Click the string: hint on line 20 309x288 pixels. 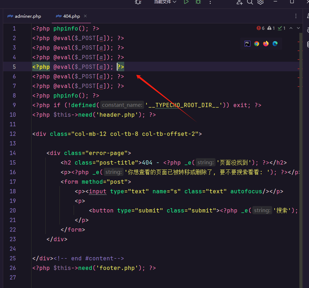click(x=262, y=210)
